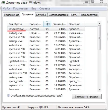Select opera.exe using 43 840 КБ

point(46,57)
